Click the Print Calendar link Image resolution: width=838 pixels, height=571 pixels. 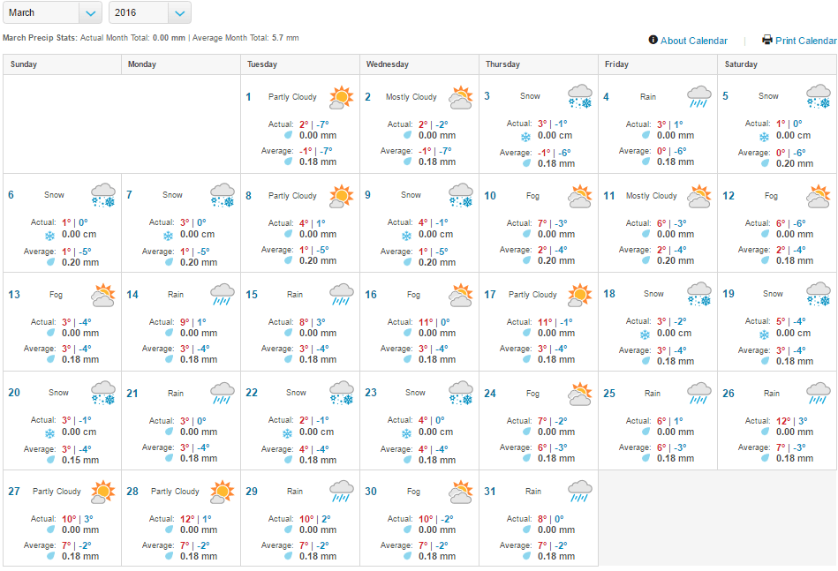click(x=805, y=41)
